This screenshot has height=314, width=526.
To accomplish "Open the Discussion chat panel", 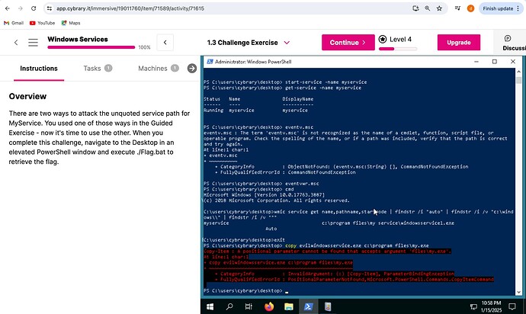I will pyautogui.click(x=508, y=43).
